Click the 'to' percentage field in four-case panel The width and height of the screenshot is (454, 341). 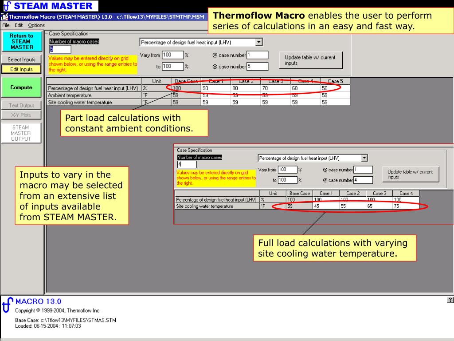(x=287, y=180)
